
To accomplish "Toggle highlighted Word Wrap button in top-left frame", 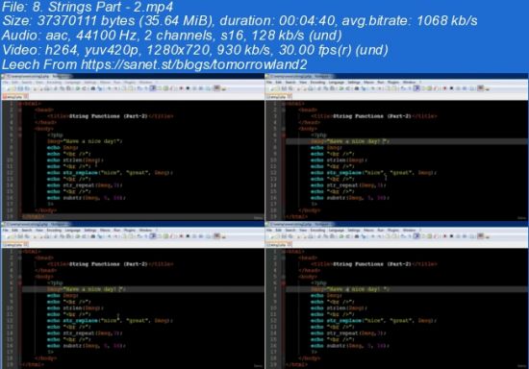I will click(153, 88).
